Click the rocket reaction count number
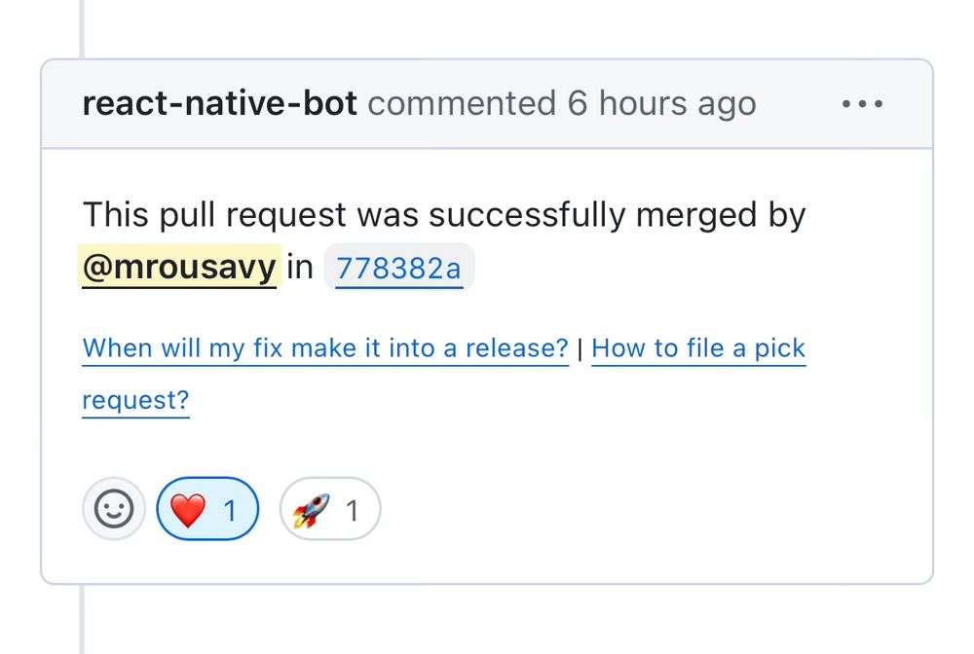The height and width of the screenshot is (654, 974). click(x=353, y=511)
